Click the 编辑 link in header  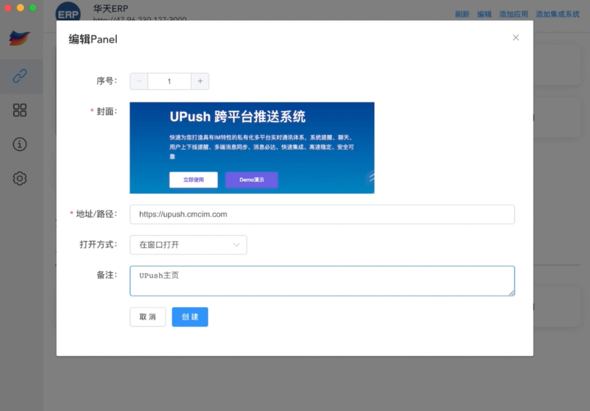click(x=484, y=14)
